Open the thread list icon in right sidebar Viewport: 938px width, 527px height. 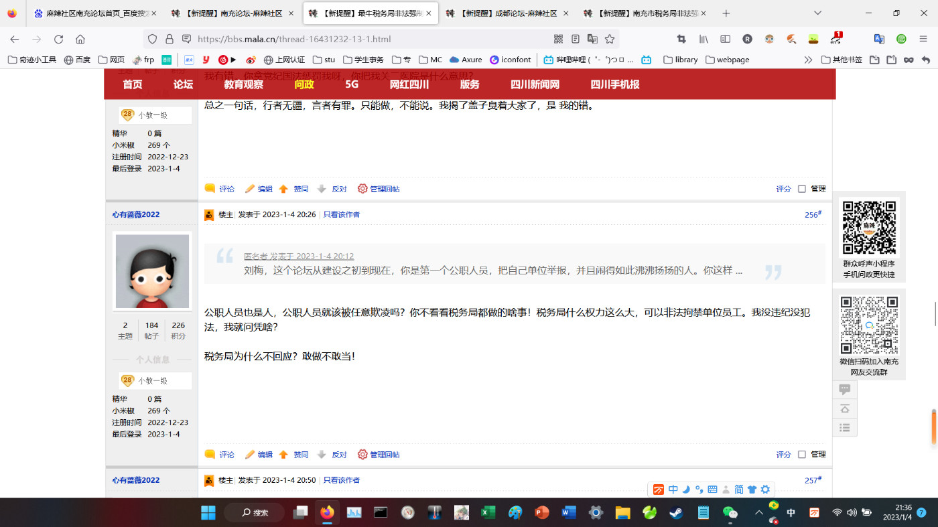(x=844, y=428)
